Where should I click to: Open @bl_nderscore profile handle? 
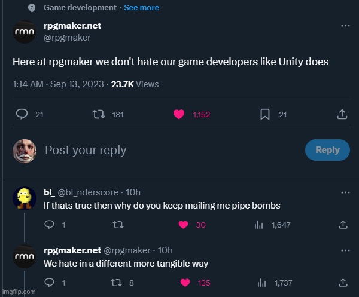(88, 192)
